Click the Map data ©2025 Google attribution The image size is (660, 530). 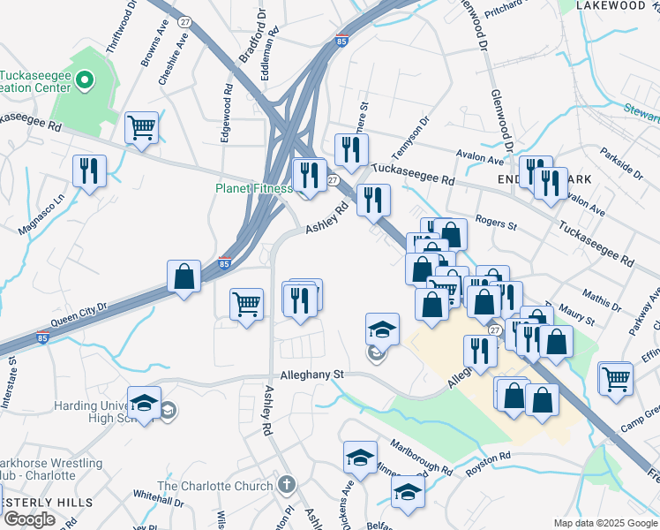click(606, 523)
